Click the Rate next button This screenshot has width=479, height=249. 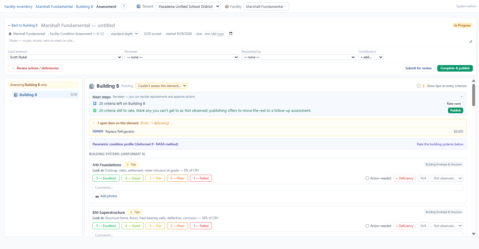[454, 104]
